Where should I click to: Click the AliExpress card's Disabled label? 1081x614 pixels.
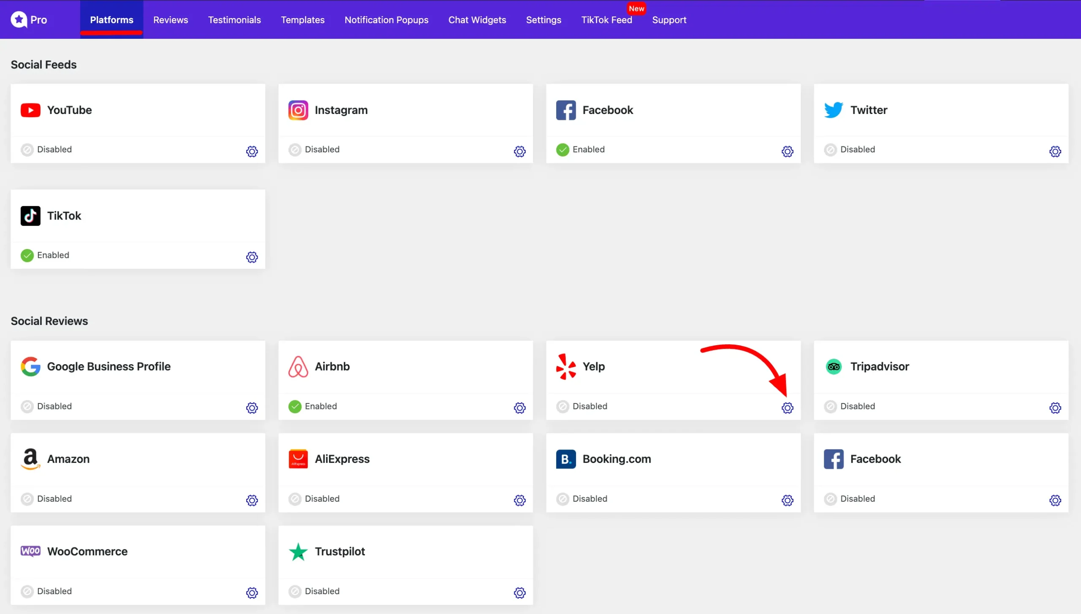point(322,498)
